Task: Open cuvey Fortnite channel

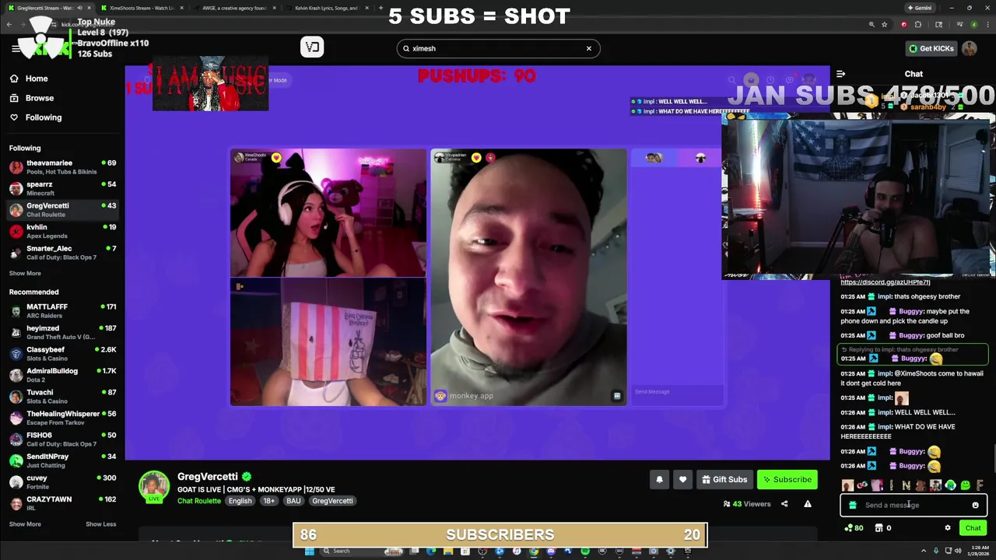Action: pos(62,482)
